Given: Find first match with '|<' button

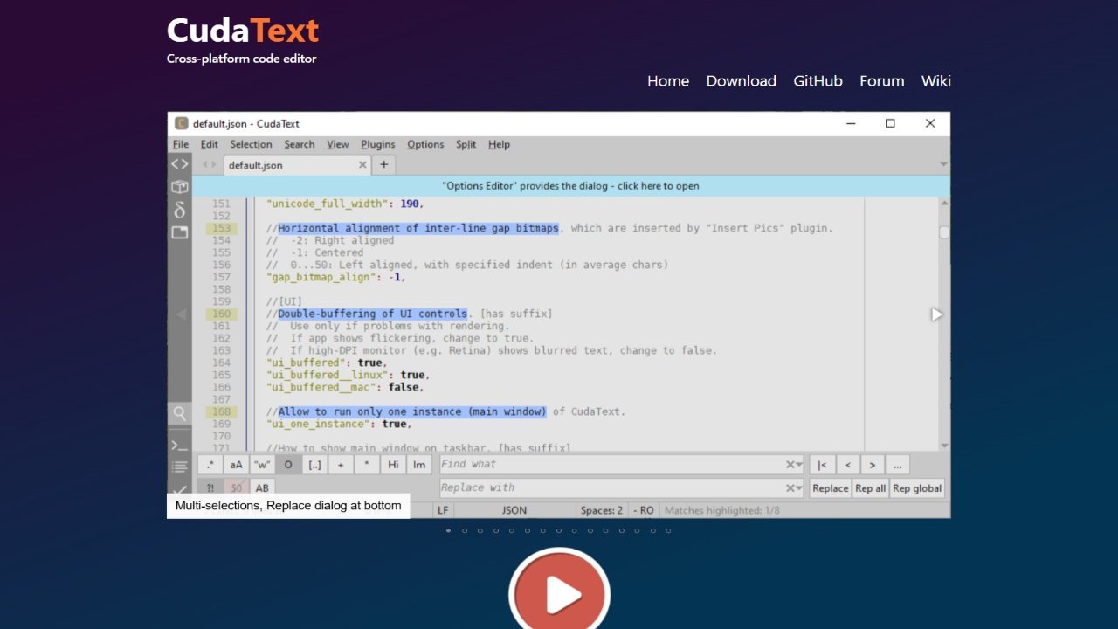Looking at the screenshot, I should [x=822, y=465].
